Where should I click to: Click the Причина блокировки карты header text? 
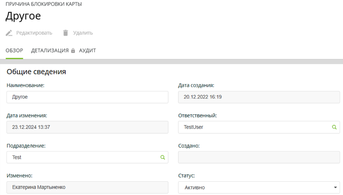[44, 4]
